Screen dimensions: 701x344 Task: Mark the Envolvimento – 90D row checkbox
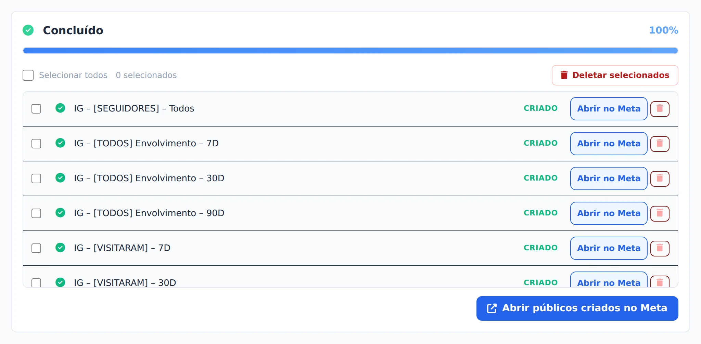(36, 213)
